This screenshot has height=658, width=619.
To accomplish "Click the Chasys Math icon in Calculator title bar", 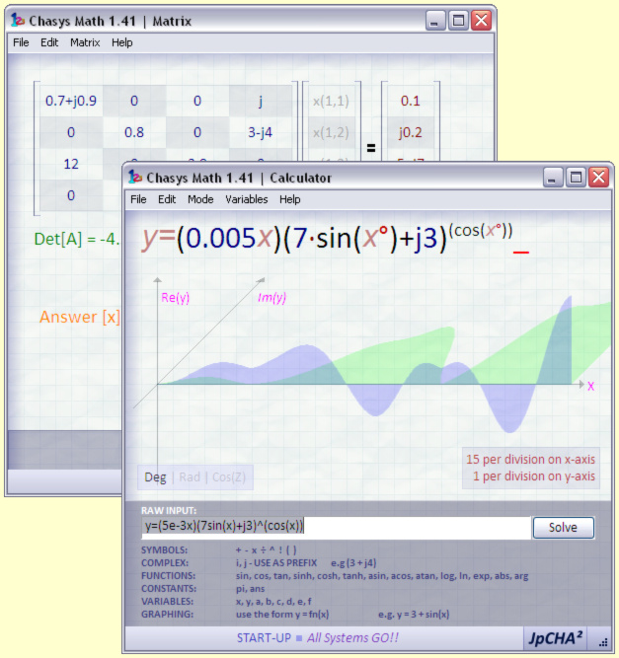I will point(135,178).
